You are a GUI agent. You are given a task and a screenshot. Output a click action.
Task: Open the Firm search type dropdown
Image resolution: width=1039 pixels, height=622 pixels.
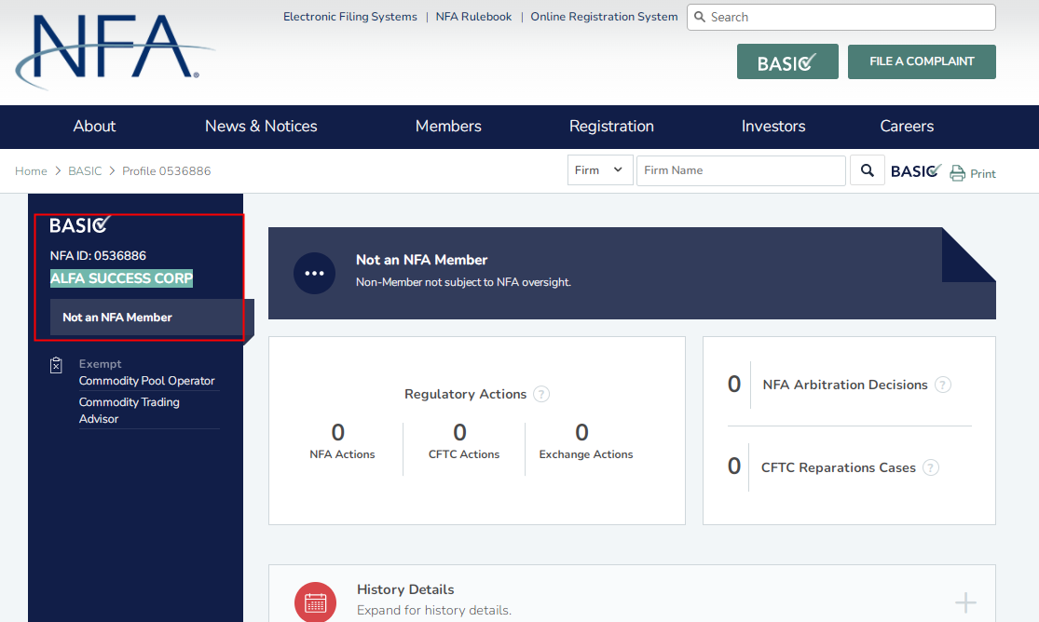click(599, 170)
